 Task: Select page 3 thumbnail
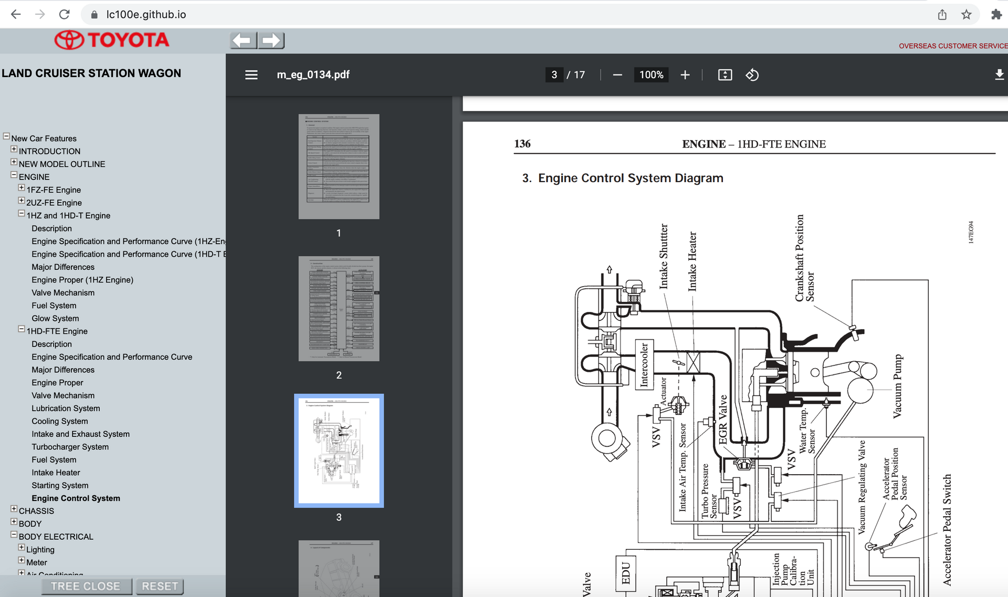click(x=339, y=451)
